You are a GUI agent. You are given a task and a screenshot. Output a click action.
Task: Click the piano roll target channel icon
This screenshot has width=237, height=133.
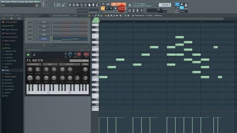click(x=133, y=16)
